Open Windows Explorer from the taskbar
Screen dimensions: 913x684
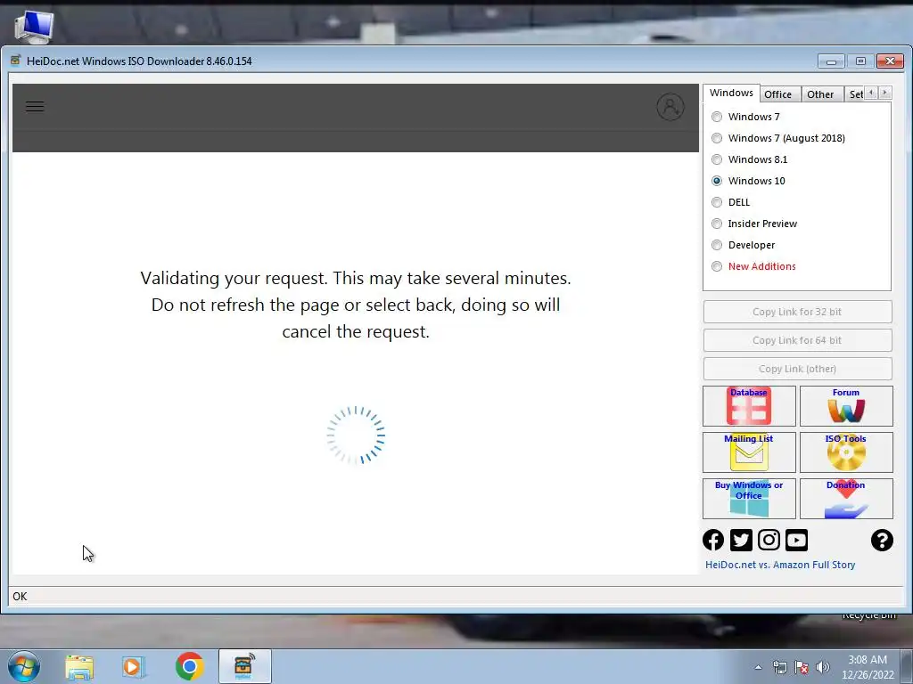pos(79,666)
